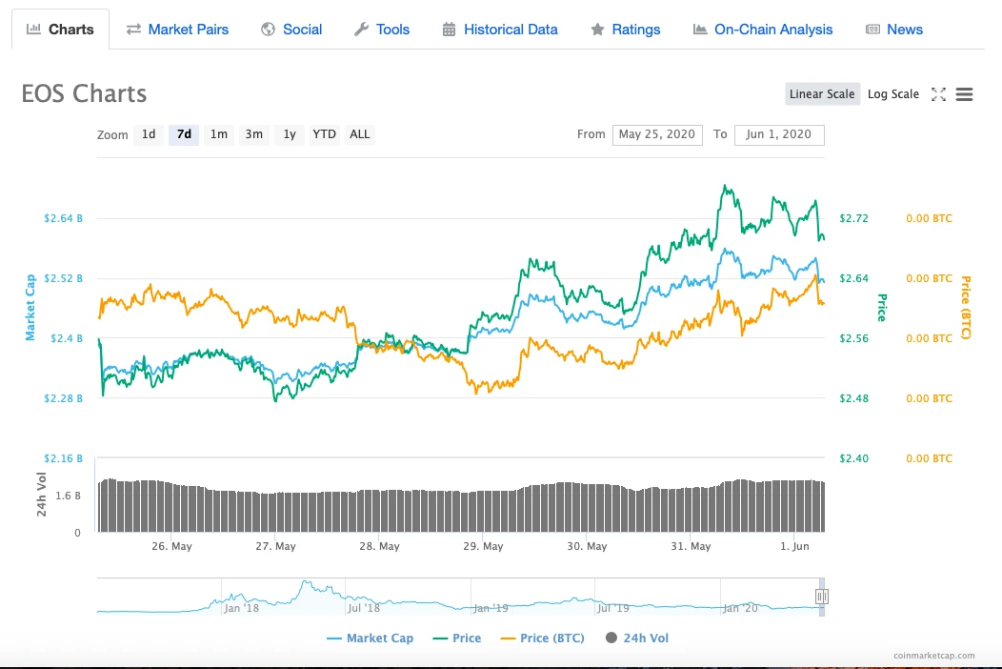
Task: Toggle 24h Vol series in legend
Action: pyautogui.click(x=636, y=639)
